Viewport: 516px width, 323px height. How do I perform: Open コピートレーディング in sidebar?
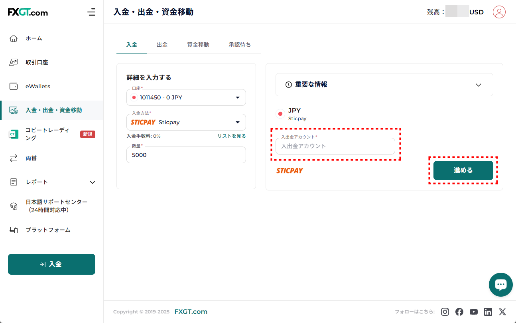point(47,134)
